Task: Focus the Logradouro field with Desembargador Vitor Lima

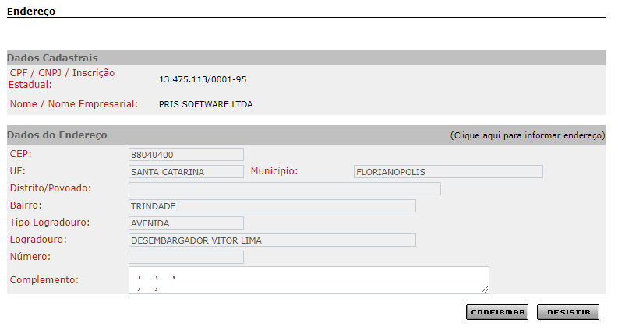Action: (x=271, y=240)
